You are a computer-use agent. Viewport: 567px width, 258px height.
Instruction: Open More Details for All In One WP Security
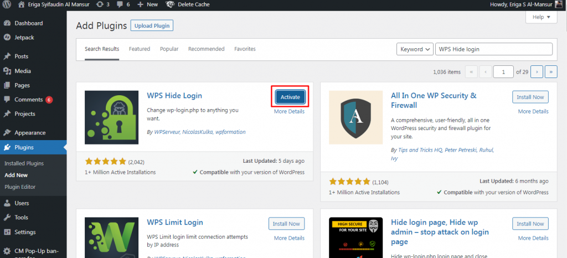[533, 112]
